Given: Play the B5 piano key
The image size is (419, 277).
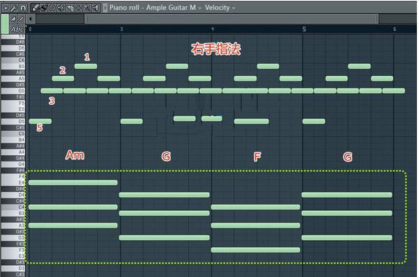Looking at the screenshot, I should pyautogui.click(x=13, y=66).
